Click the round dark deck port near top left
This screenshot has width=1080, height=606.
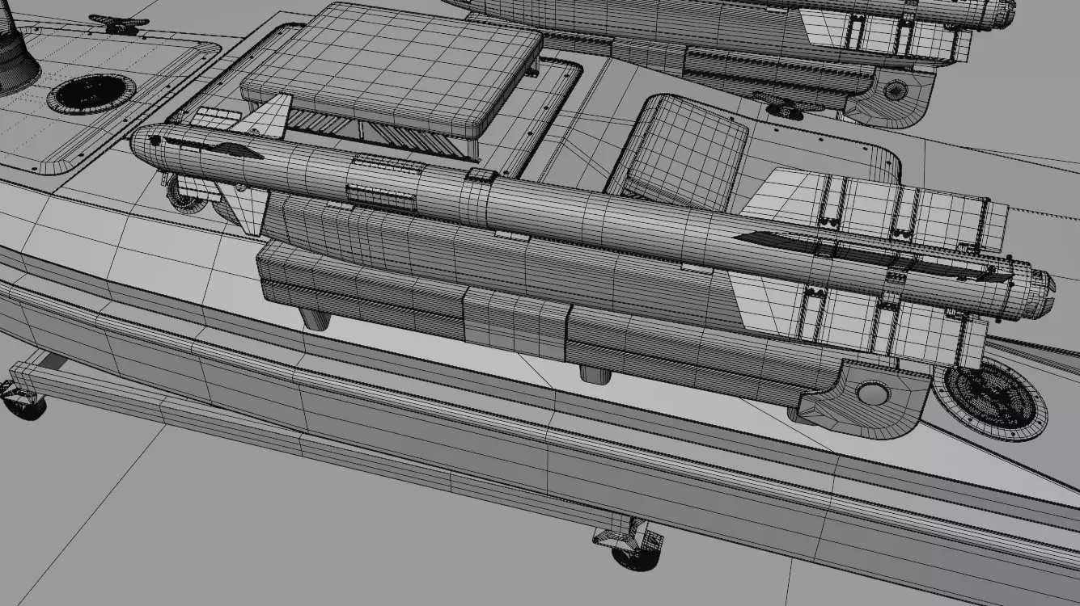tap(90, 93)
